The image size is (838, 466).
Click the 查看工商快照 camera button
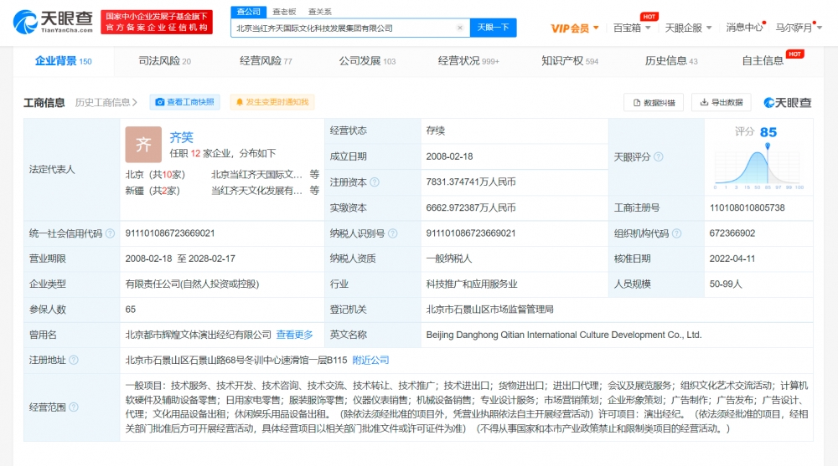pyautogui.click(x=185, y=102)
